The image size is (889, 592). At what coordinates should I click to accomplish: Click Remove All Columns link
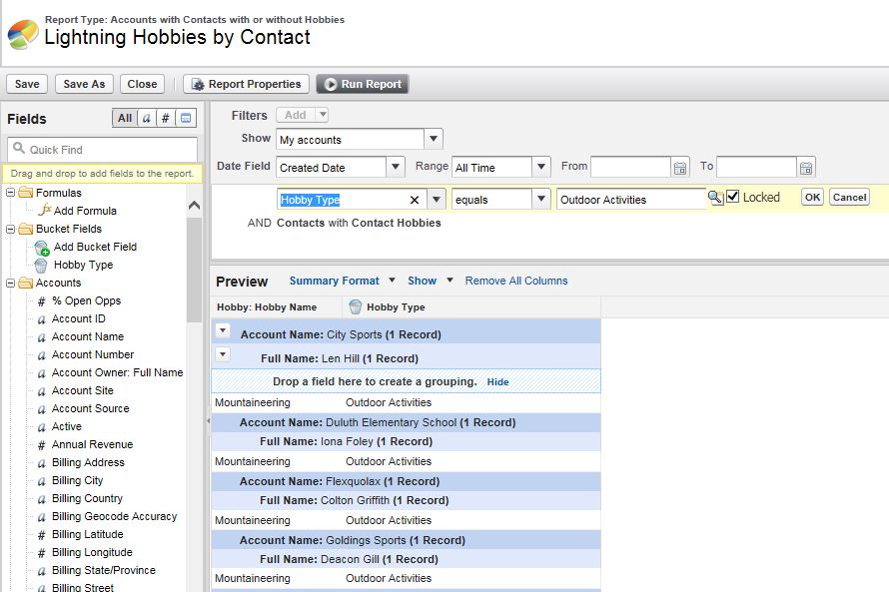pos(516,281)
